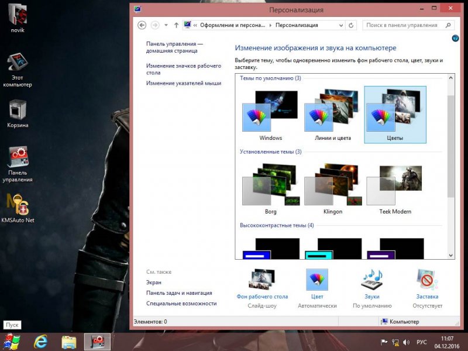Select the Control Panel taskbar button

click(x=97, y=342)
